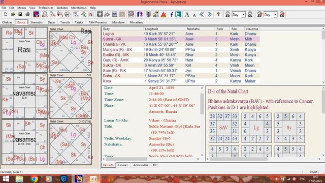The height and width of the screenshot is (183, 325).
Task: Select the KP bottom tab
Action: click(154, 165)
